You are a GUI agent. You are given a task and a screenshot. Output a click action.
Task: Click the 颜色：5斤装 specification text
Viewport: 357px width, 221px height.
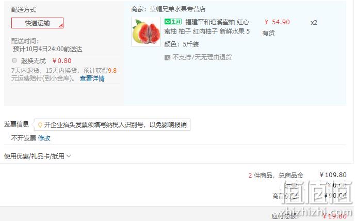(182, 44)
